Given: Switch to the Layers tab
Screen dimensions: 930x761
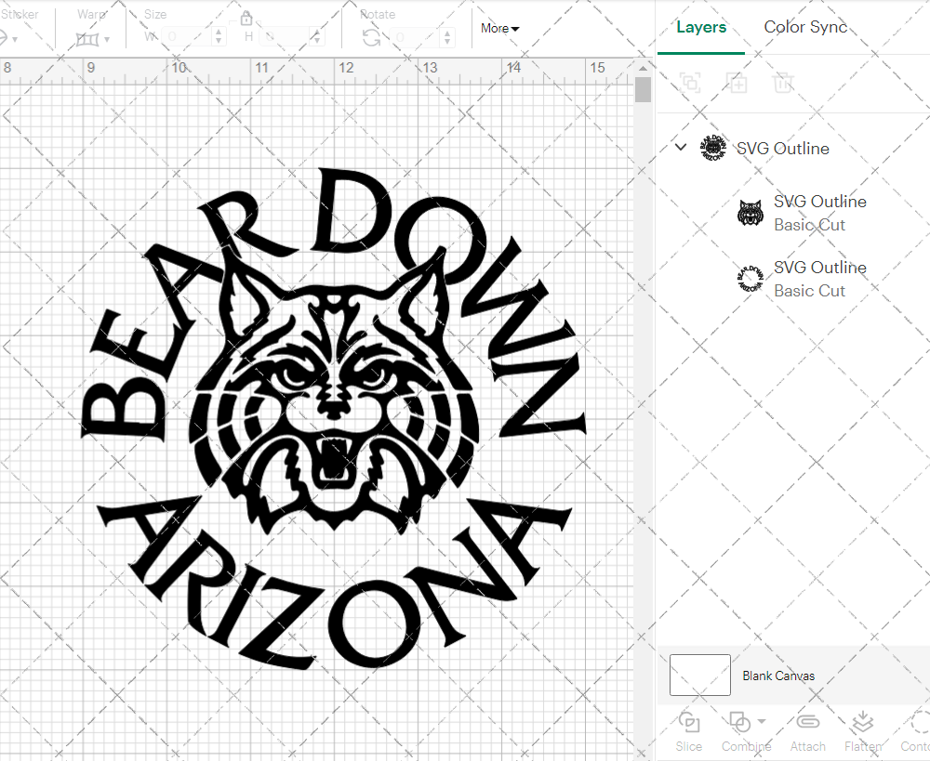Looking at the screenshot, I should pos(701,27).
